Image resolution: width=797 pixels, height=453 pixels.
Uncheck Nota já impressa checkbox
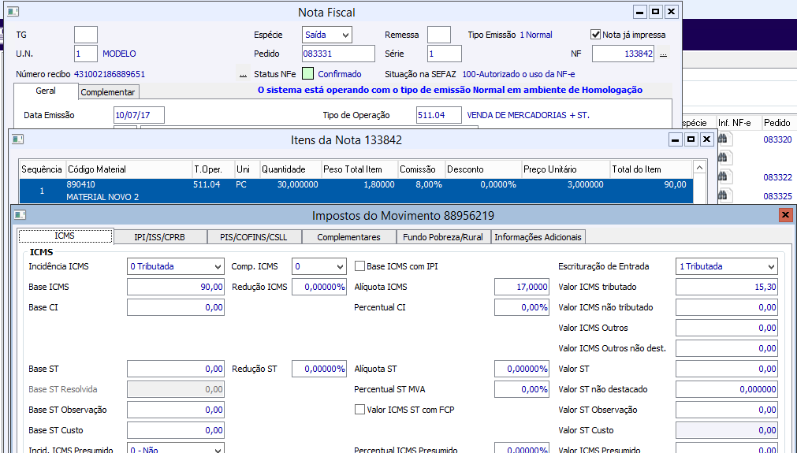coord(595,35)
